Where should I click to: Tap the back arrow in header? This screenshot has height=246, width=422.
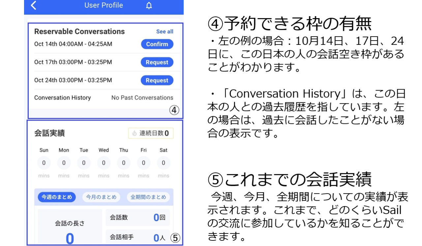pyautogui.click(x=34, y=6)
